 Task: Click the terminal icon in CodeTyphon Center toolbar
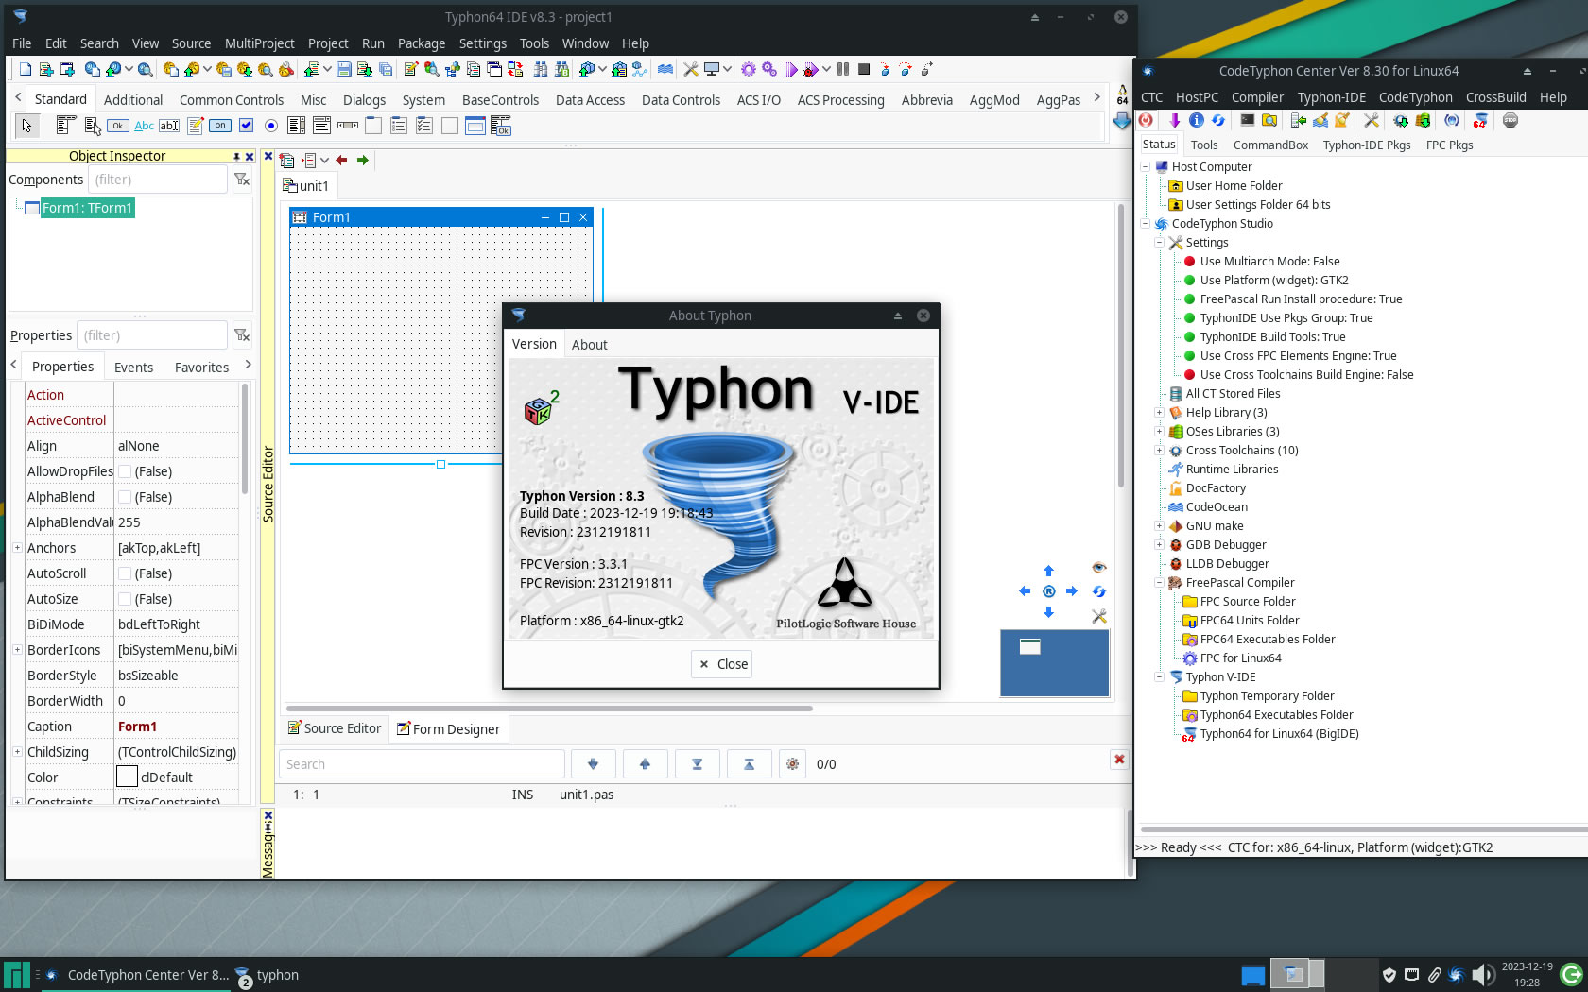point(1248,120)
